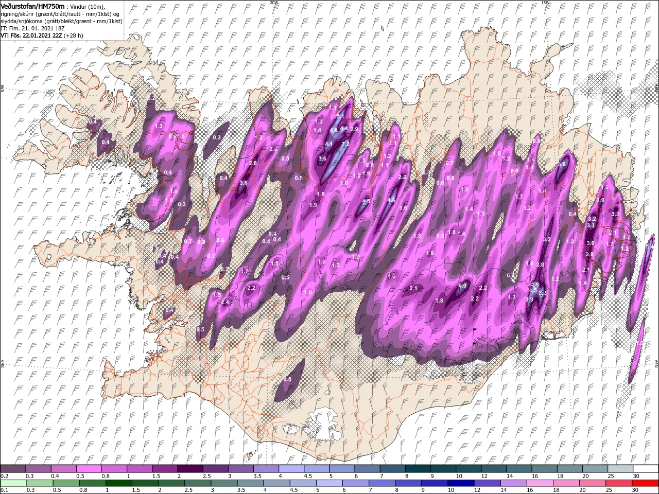Click the 3.9 precipitation value on the map
Screen dimensions: 659x494
click(x=529, y=299)
